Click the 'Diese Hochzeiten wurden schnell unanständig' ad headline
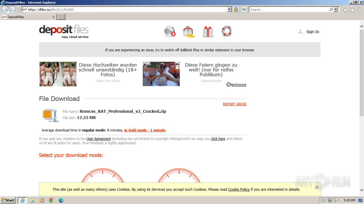 coord(108,70)
